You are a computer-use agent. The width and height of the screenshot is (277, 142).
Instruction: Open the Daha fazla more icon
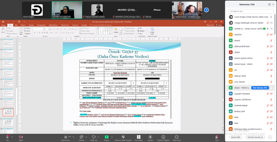pyautogui.click(x=176, y=137)
